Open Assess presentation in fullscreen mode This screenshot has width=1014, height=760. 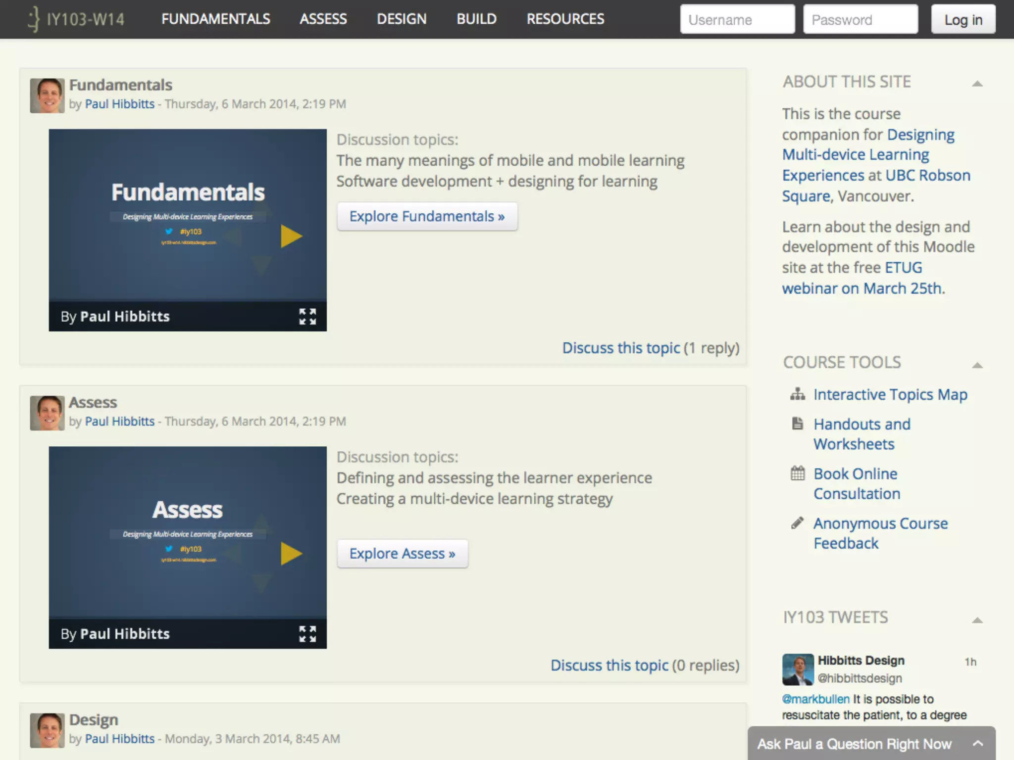click(x=307, y=634)
